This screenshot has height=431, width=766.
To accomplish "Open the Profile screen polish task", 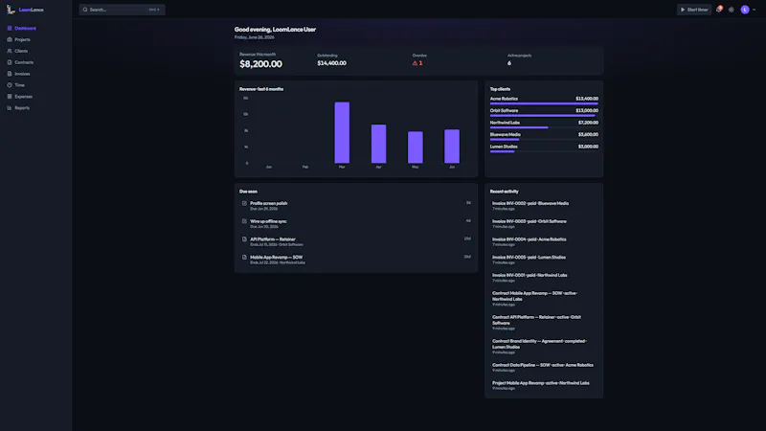I will click(356, 206).
